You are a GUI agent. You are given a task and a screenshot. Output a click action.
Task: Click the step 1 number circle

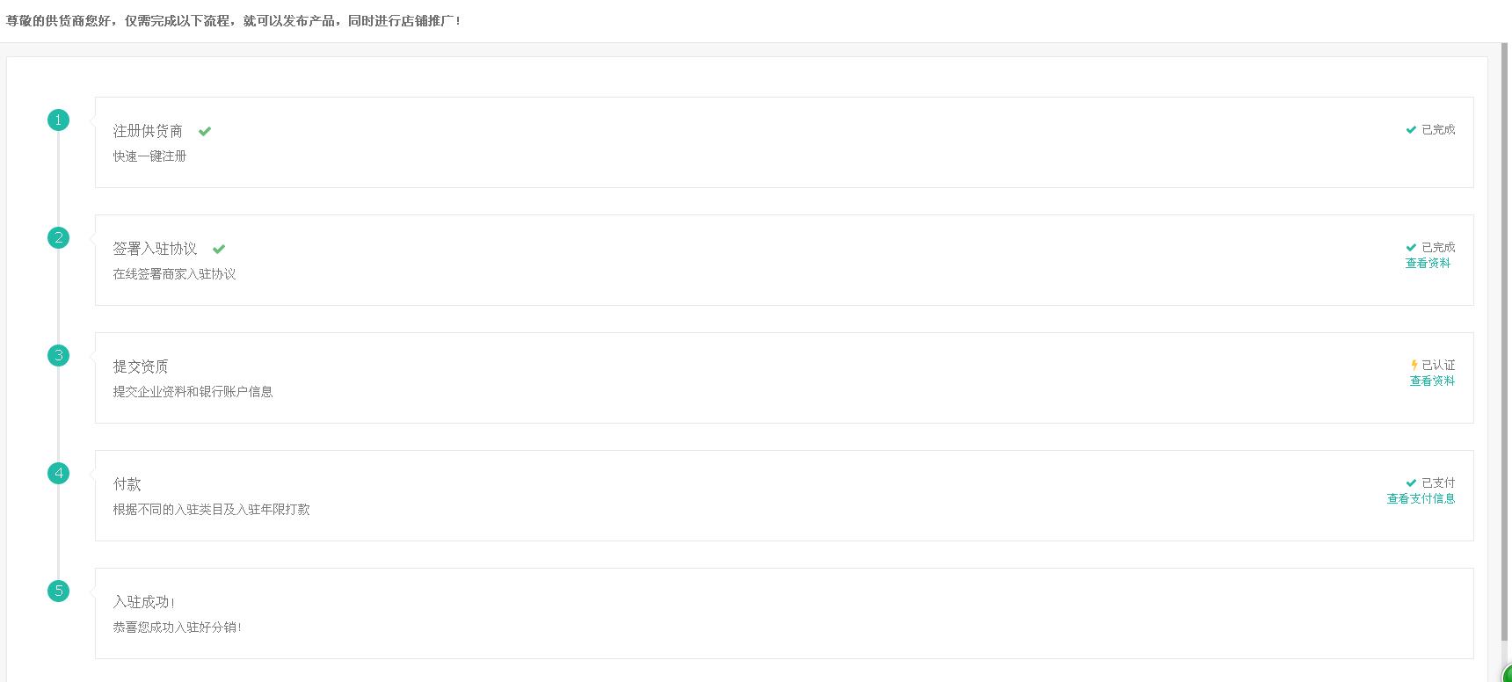point(58,120)
